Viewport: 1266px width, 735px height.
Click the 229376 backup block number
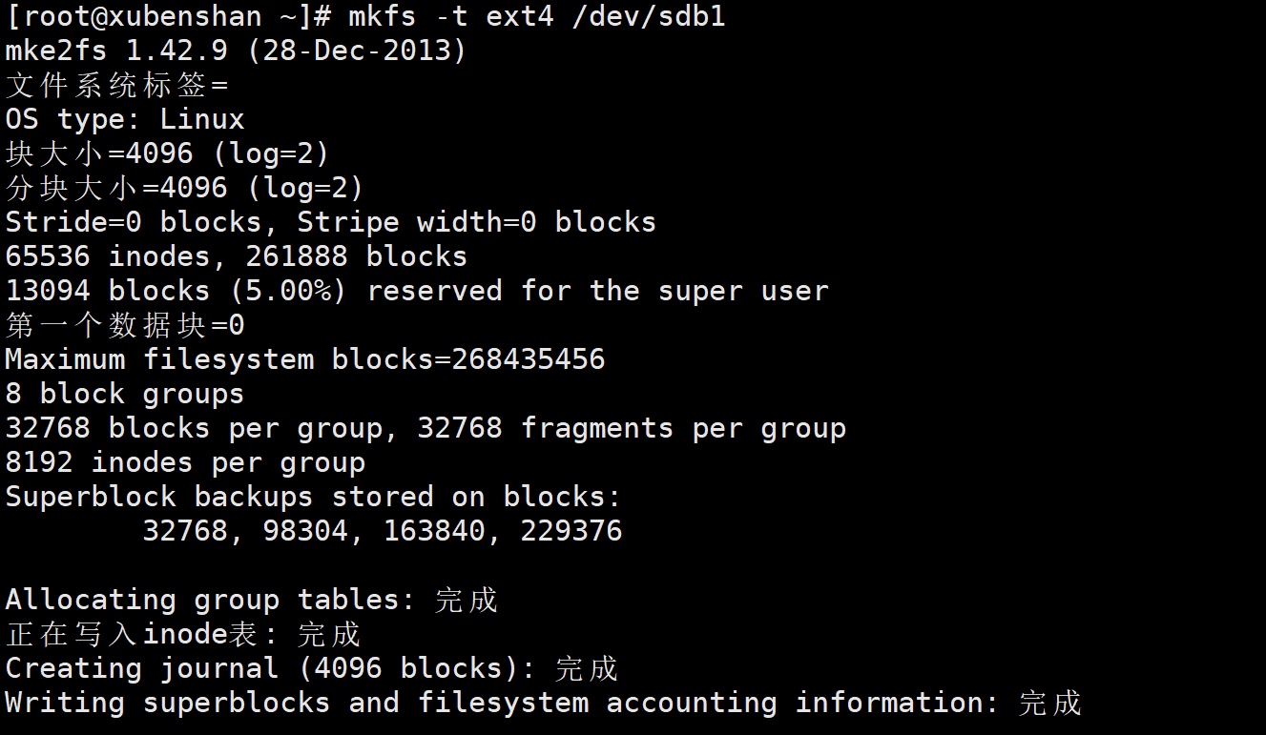(x=571, y=531)
